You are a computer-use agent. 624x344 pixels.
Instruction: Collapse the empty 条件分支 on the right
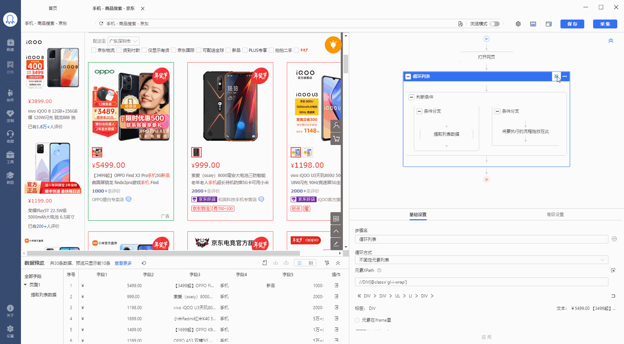tap(497, 111)
